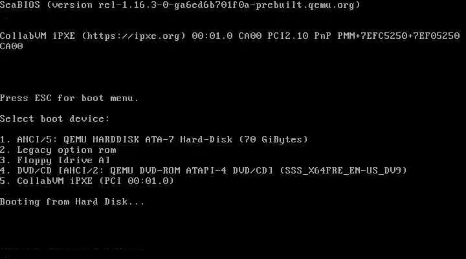Click the ATAPI-4 DVD/CD text in entry 4
Screen dimensions: 466x259
click(x=229, y=171)
